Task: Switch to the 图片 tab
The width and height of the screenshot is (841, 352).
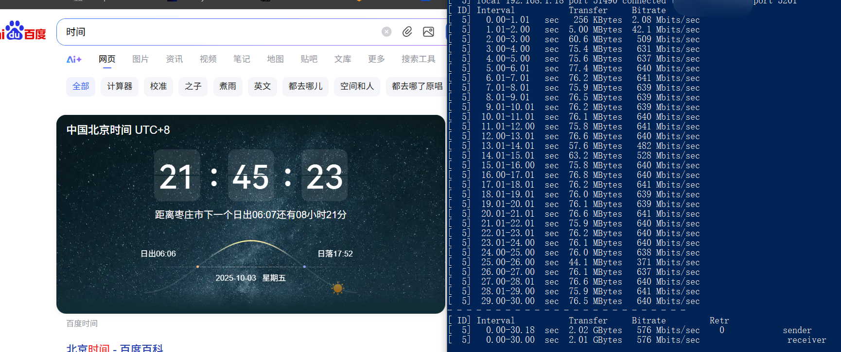Action: point(140,59)
